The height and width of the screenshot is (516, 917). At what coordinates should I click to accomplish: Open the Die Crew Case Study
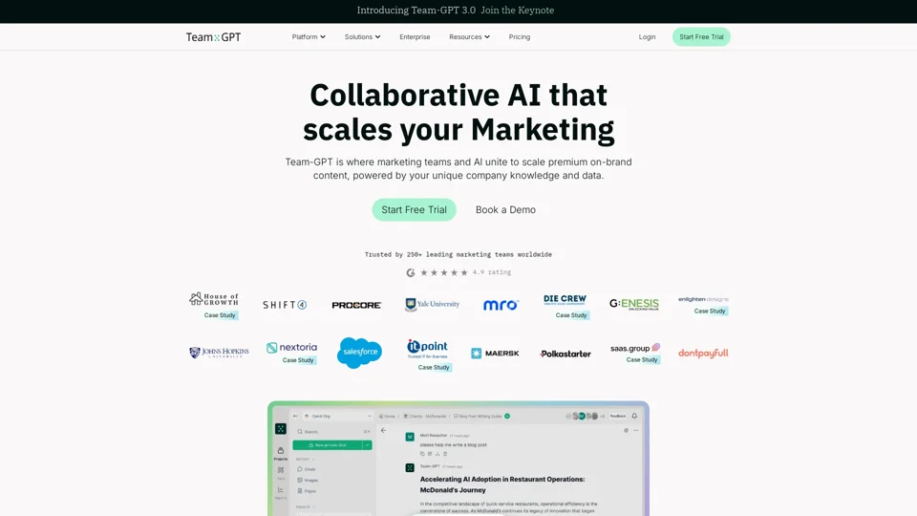[571, 315]
